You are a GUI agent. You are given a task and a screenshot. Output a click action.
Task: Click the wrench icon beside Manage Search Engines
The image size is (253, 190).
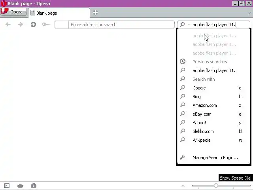(183, 157)
